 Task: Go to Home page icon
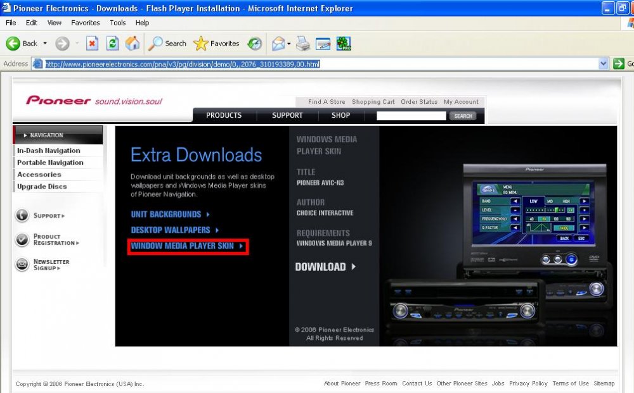point(133,44)
